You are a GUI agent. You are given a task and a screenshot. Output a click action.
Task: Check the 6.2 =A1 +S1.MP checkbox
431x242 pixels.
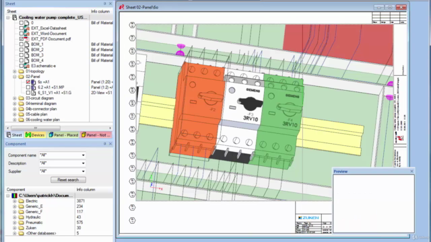point(28,87)
